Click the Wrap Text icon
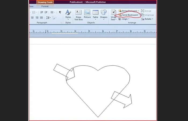Image resolution: width=188 pixels, height=121 pixels. [113, 15]
